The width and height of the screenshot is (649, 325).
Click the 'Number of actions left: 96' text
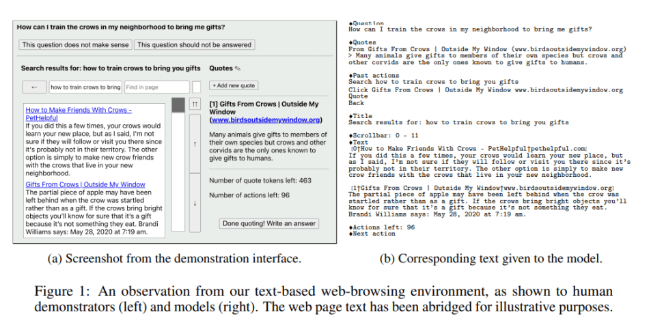coord(249,195)
